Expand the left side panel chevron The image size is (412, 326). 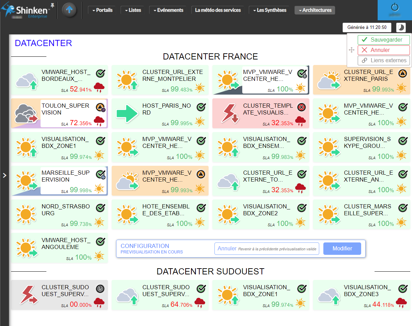(x=4, y=175)
